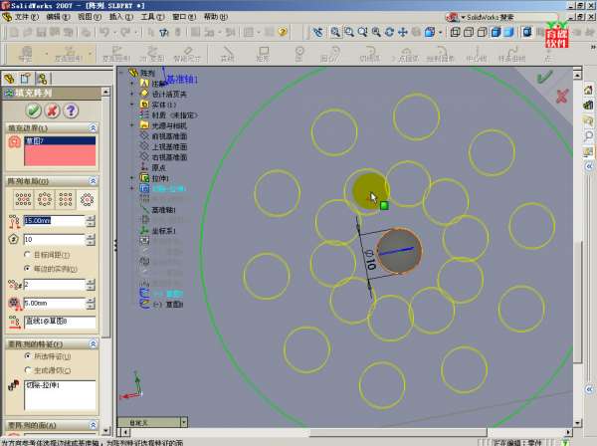Open the 插入 menu
The height and width of the screenshot is (446, 597).
[x=117, y=17]
